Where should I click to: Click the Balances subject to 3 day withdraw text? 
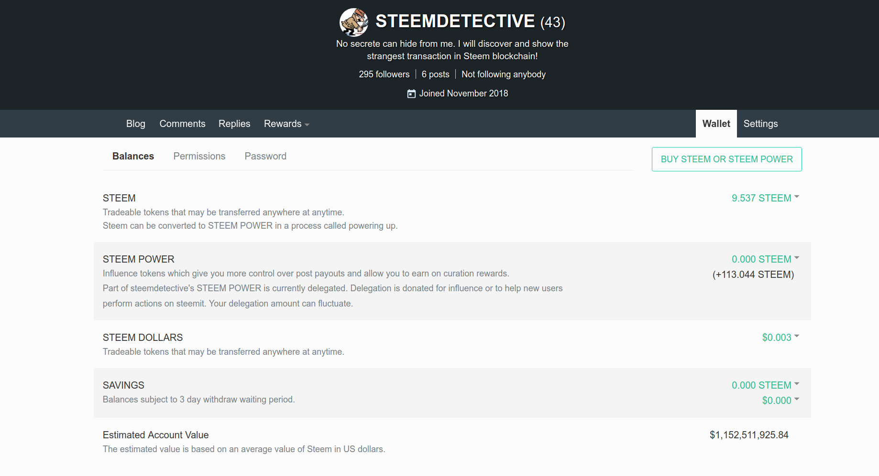tap(198, 400)
